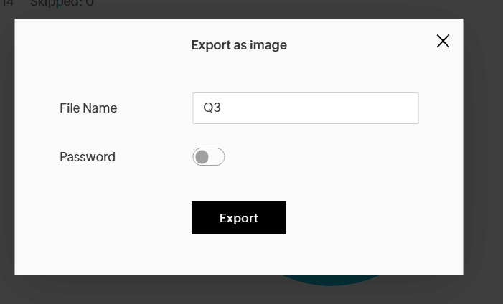Click the gray knob of Password switch
The image size is (503, 304).
coord(202,157)
